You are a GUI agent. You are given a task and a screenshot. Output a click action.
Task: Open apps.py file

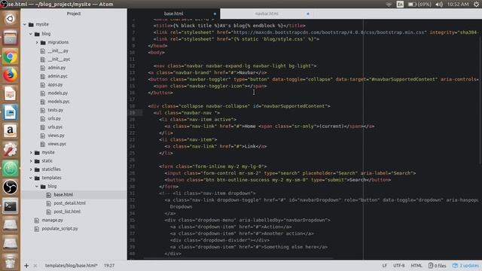[x=55, y=84]
